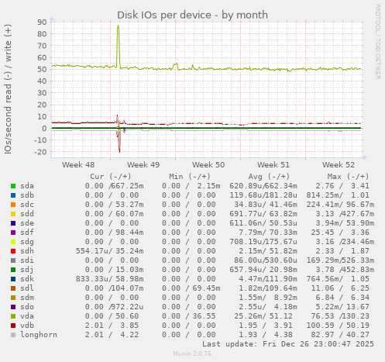Click the sdm olive legend swatch
This screenshot has height=362, width=385.
(13, 298)
